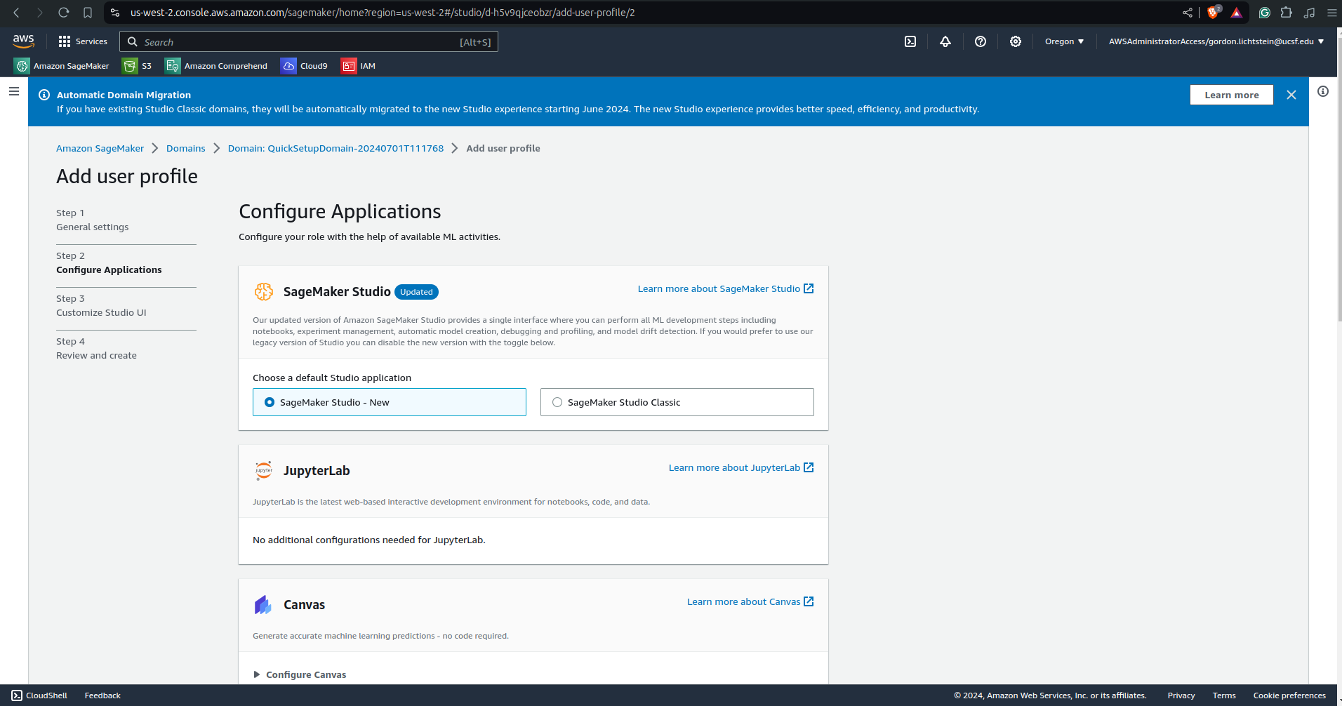1342x706 pixels.
Task: Open Cloud9 favorite shortcut
Action: [x=305, y=66]
